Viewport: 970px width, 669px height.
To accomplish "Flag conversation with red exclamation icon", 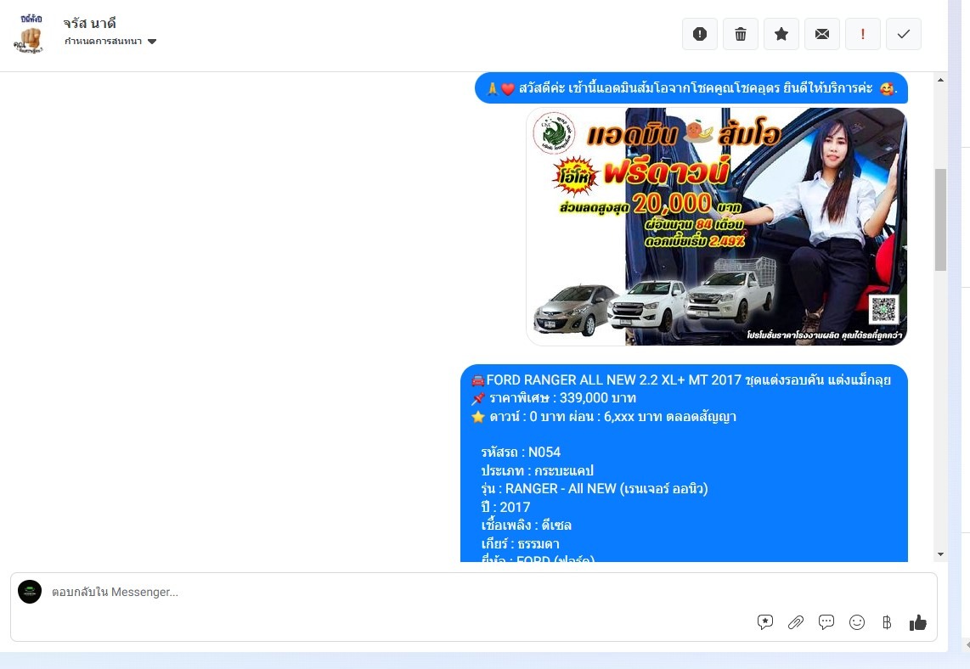I will click(863, 34).
